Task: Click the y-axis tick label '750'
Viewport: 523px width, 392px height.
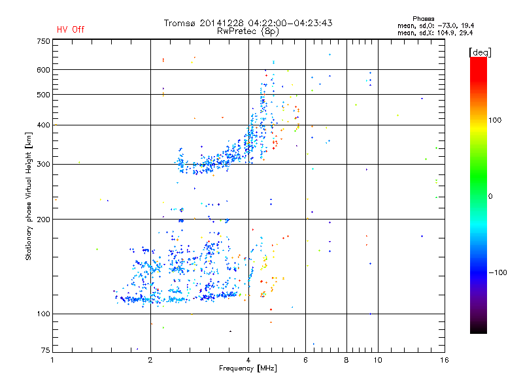Action: (43, 41)
